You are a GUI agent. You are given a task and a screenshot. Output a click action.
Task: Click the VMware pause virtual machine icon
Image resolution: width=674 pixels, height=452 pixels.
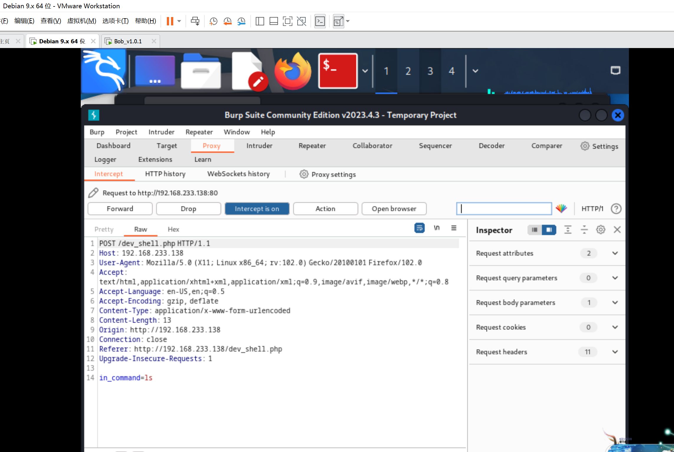pyautogui.click(x=170, y=21)
